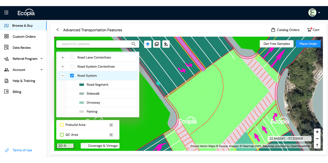Viewport: 328px width, 163px height.
Task: Select the Road Segment legend label
Action: tap(97, 85)
